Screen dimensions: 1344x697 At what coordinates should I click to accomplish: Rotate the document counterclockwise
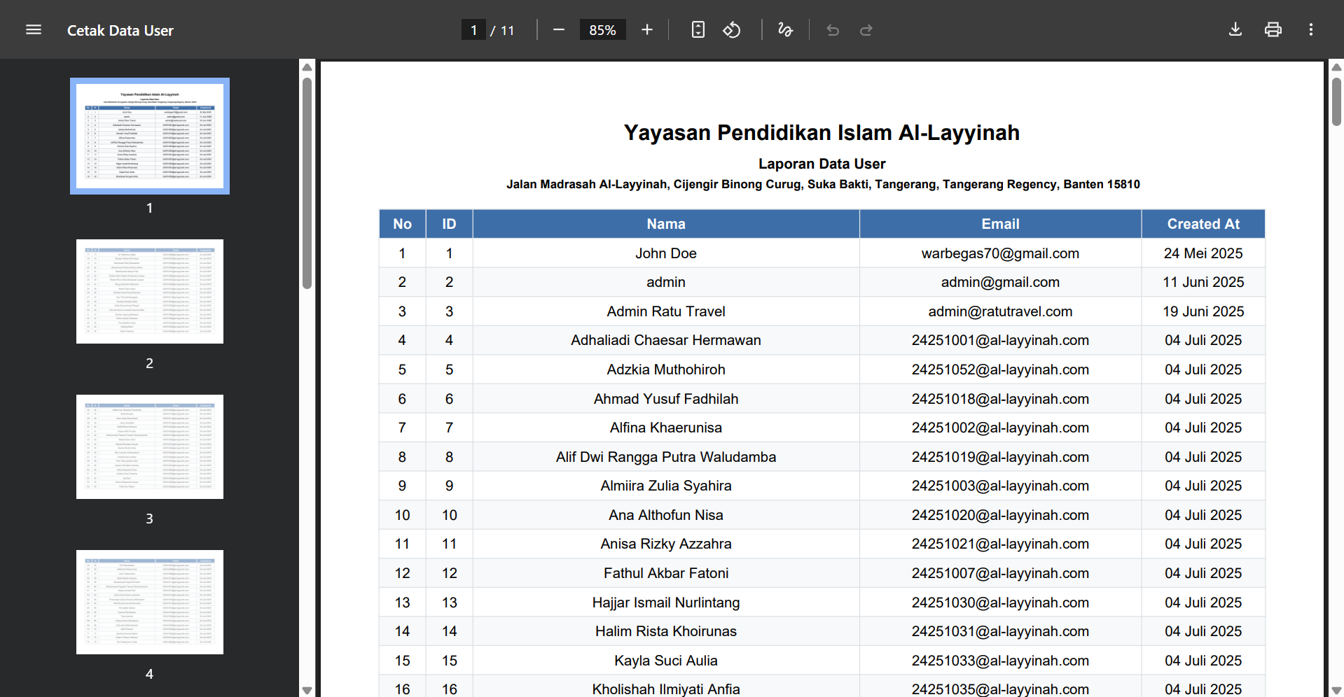coord(732,29)
